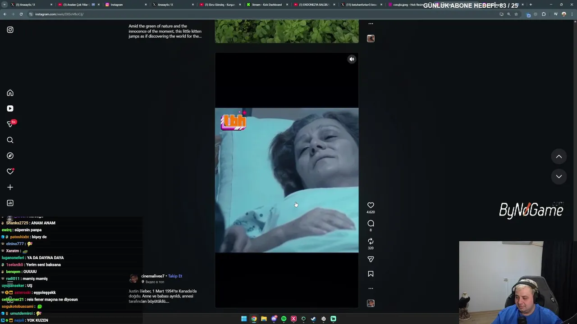Image resolution: width=577 pixels, height=324 pixels.
Task: Open the Reels icon in Instagram sidebar
Action: tap(10, 108)
